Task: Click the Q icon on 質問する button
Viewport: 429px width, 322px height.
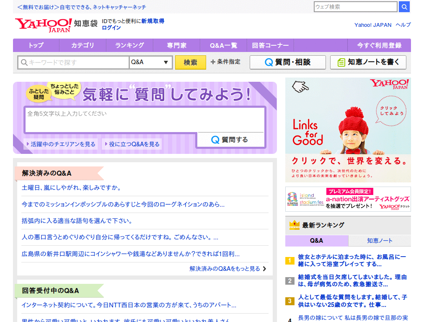Action: [x=215, y=140]
